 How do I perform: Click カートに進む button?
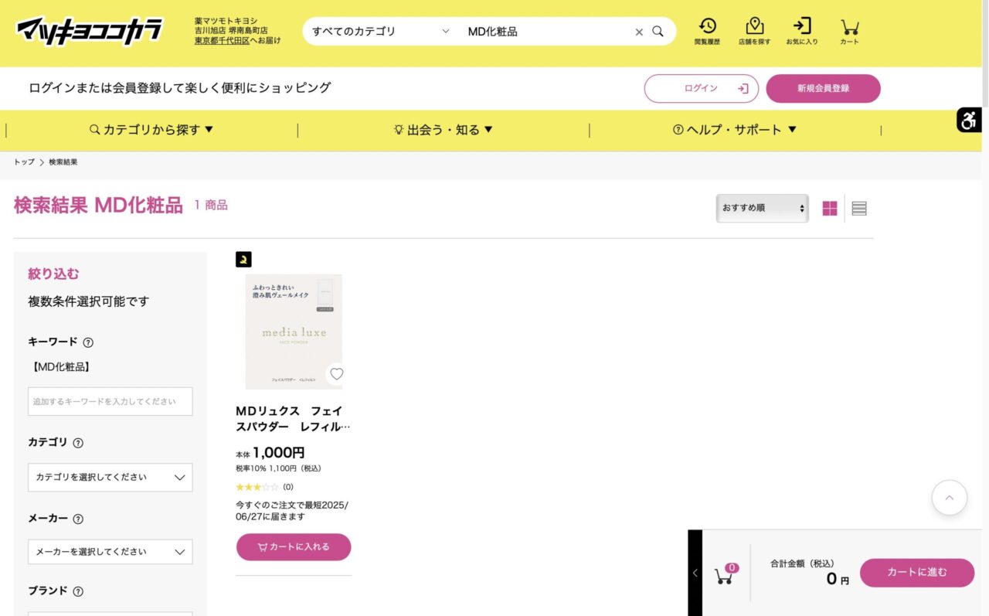[917, 573]
